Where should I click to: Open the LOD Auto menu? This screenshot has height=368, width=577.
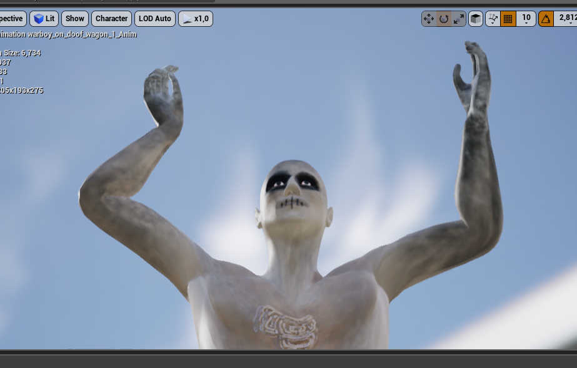click(155, 19)
